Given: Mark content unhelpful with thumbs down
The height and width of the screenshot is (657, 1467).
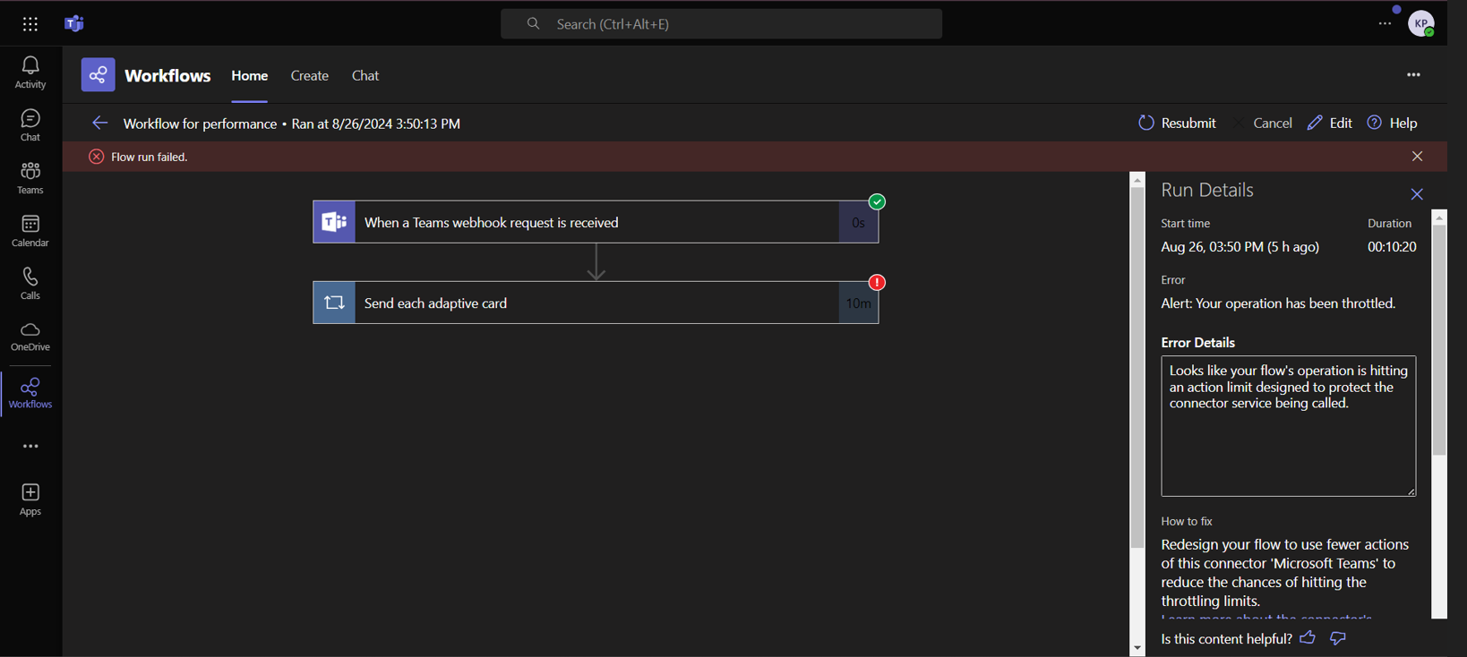Looking at the screenshot, I should (x=1338, y=638).
